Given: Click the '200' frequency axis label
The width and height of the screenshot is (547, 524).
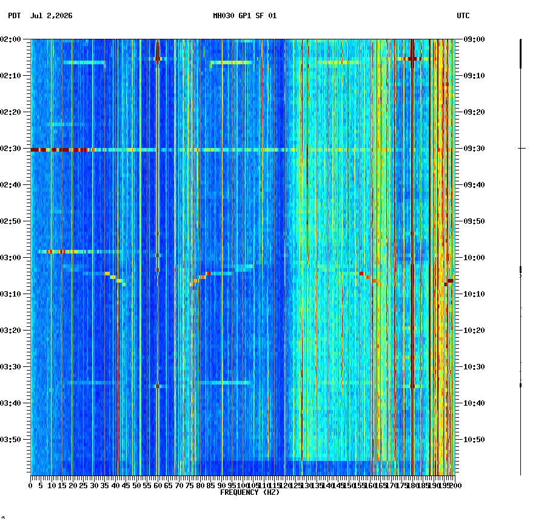Looking at the screenshot, I should pos(455,485).
